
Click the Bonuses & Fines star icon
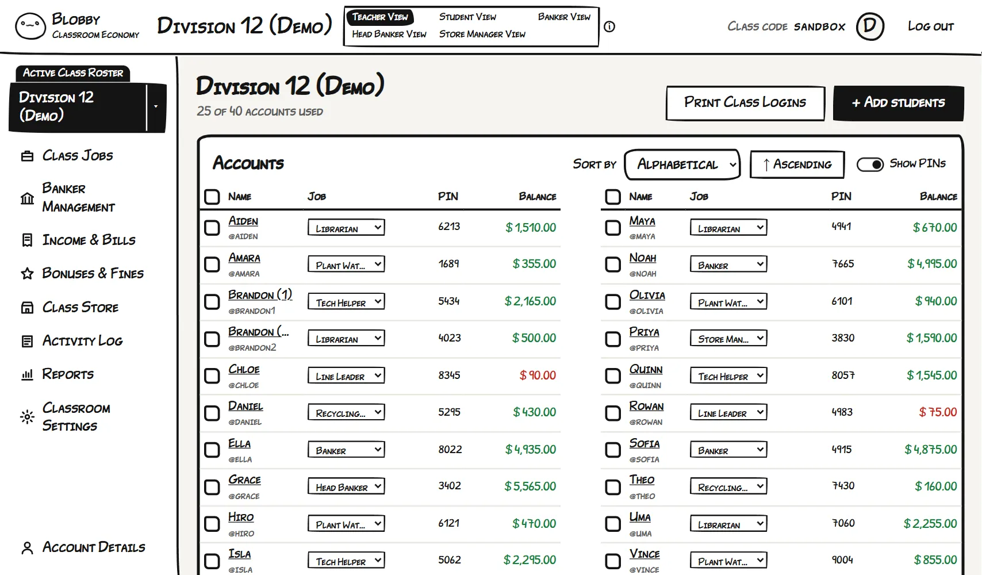click(27, 273)
